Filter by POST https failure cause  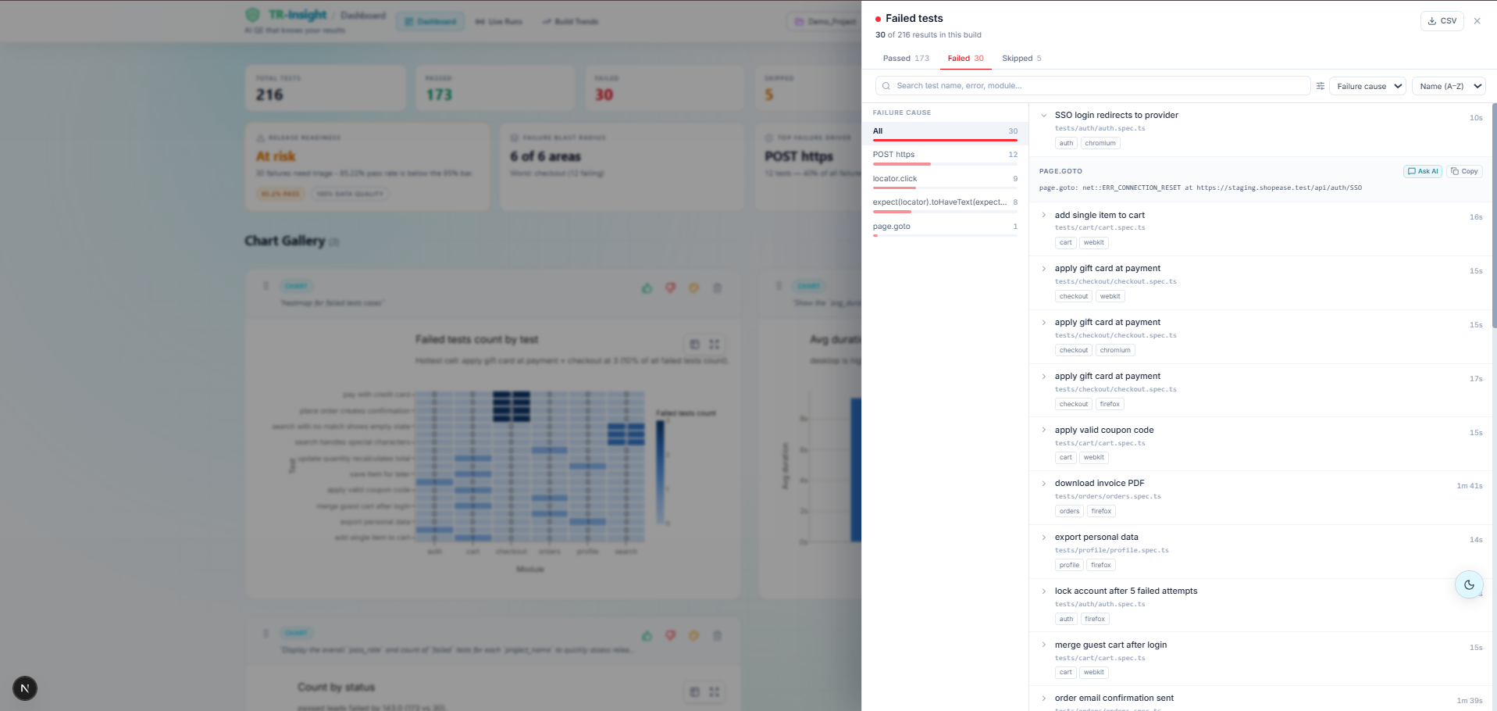(945, 155)
